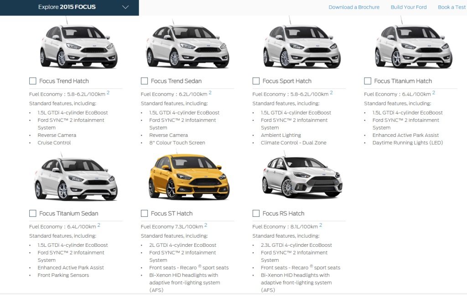Click the Focus ST Hatch model name

(x=171, y=214)
